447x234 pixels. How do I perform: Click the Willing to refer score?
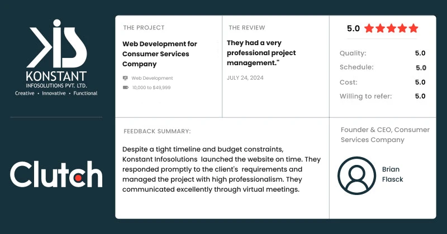[420, 96]
